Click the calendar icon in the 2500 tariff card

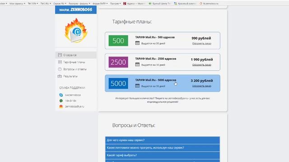point(137,64)
